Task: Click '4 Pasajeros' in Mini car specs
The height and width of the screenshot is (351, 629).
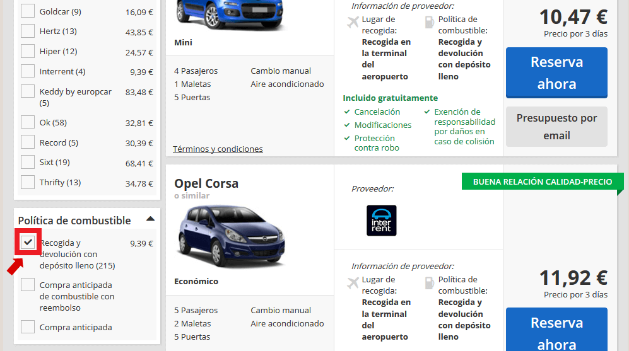Action: [196, 71]
